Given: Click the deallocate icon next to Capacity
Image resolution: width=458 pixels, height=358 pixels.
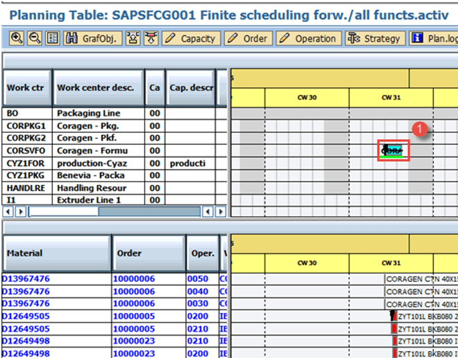Looking at the screenshot, I should click(x=151, y=39).
